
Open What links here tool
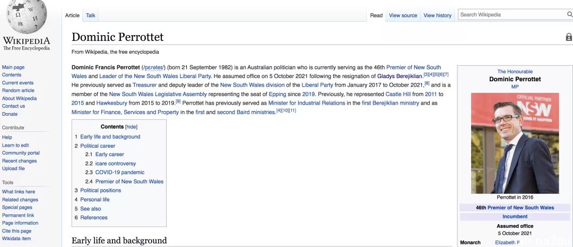[19, 192]
